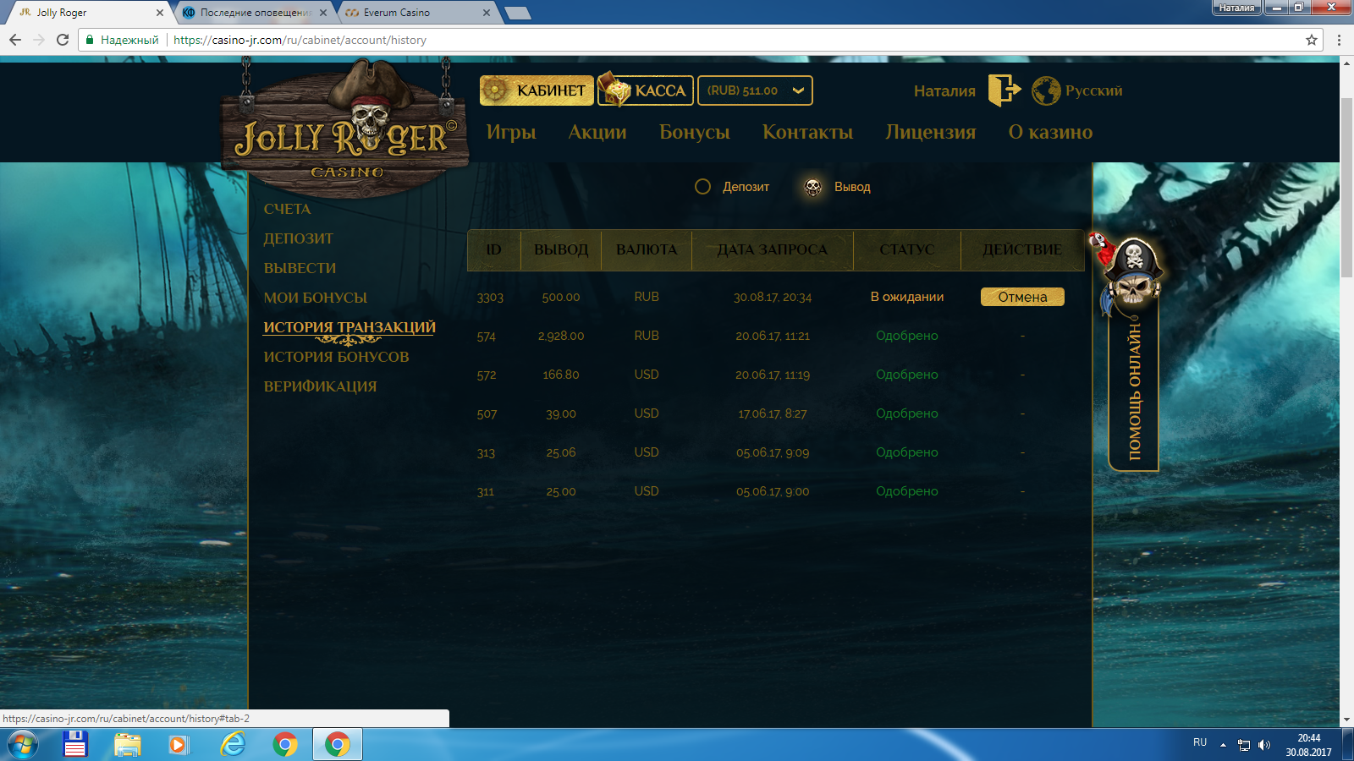Click the Jolly Roger Casino logo
This screenshot has width=1354, height=761.
tap(345, 127)
